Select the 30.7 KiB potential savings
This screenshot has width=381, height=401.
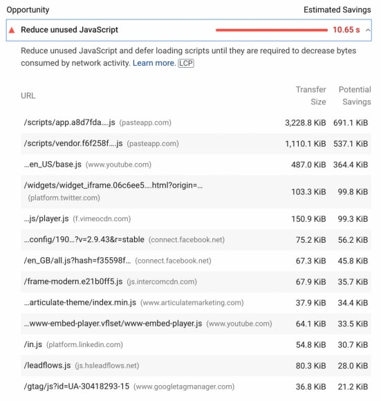(353, 345)
